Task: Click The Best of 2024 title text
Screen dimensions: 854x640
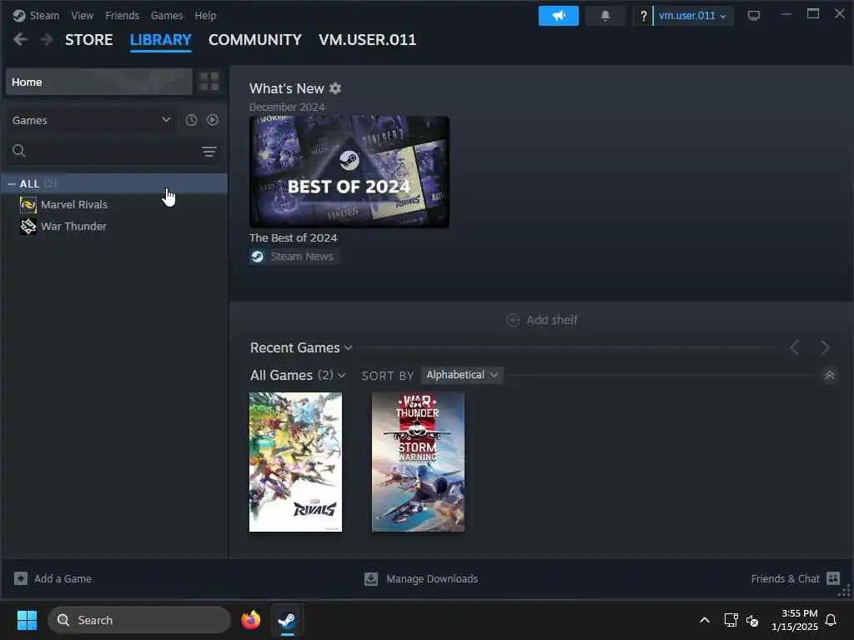Action: pos(293,237)
